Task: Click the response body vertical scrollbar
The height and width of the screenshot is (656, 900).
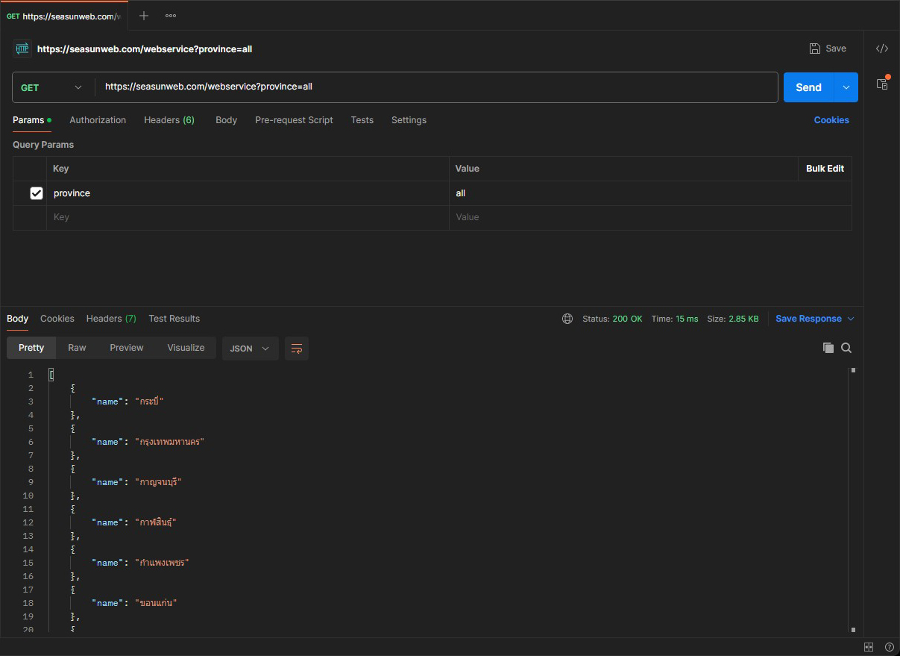Action: (853, 500)
